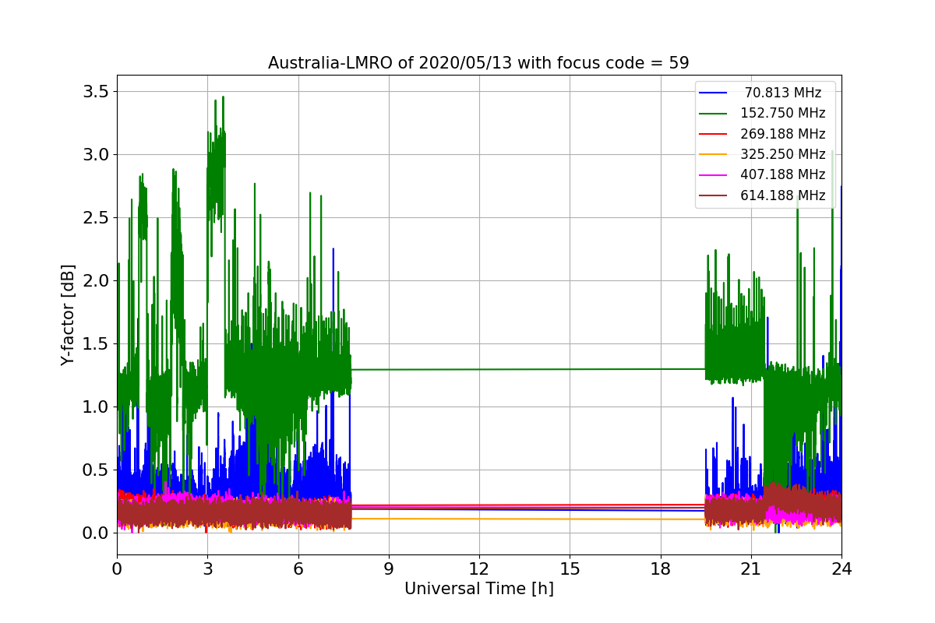Select the '325.250 MHz' legend label
The width and height of the screenshot is (935, 623).
coord(783,154)
